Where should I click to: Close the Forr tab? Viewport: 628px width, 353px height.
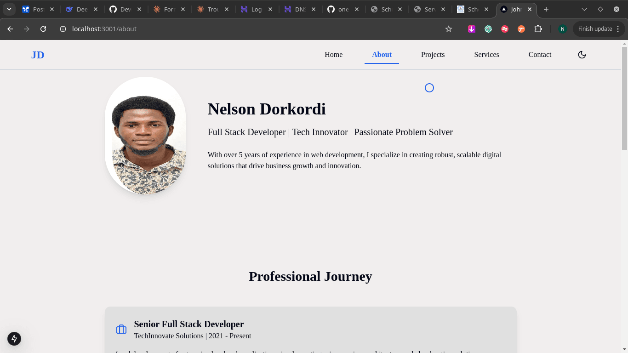pos(183,9)
